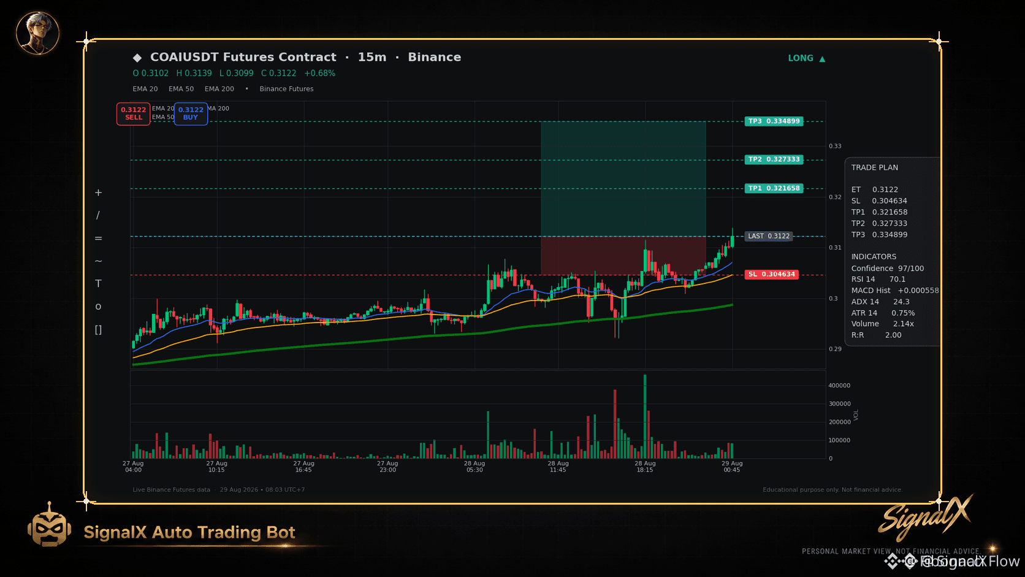The height and width of the screenshot is (577, 1025).
Task: Click the EMA 50 header legend item
Action: tap(181, 89)
